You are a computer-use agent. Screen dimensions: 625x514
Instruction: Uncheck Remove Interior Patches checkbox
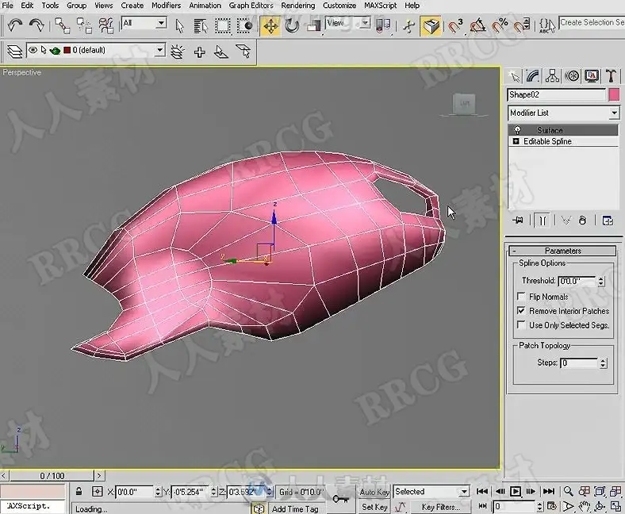tap(521, 310)
